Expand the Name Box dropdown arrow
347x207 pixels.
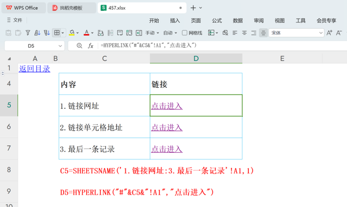coord(60,46)
